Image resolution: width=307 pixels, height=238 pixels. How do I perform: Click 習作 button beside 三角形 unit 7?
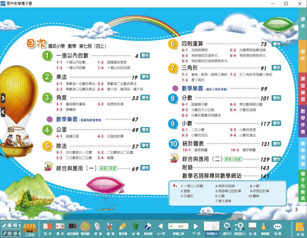tap(276, 67)
